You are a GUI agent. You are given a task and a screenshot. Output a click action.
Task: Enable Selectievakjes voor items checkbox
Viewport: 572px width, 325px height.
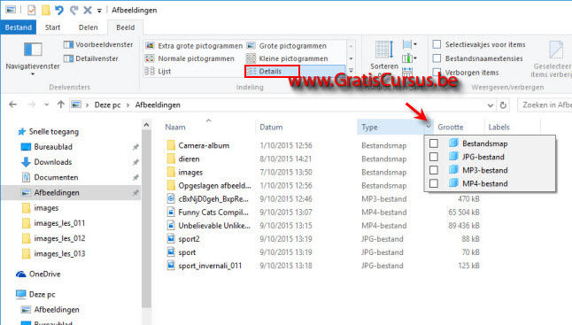437,44
